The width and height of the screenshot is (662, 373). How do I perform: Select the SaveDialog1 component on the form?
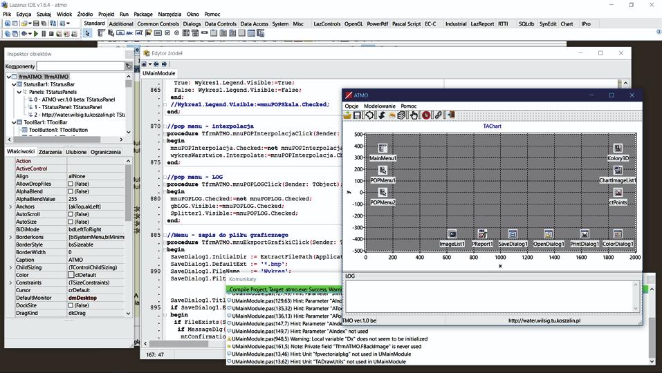(x=513, y=234)
